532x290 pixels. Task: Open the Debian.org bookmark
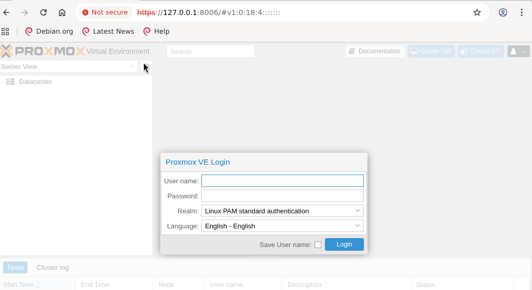pyautogui.click(x=49, y=32)
